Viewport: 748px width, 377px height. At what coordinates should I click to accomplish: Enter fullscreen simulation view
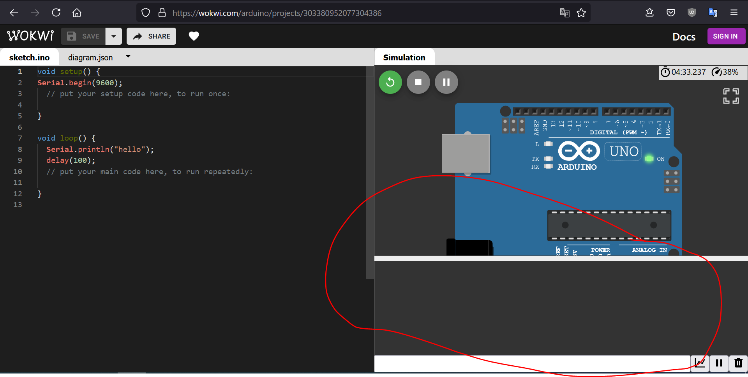[x=730, y=96]
